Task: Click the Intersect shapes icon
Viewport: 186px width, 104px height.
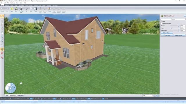Action: (x=64, y=10)
